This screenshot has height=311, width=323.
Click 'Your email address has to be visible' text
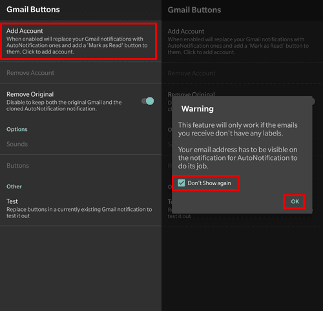[x=238, y=157]
